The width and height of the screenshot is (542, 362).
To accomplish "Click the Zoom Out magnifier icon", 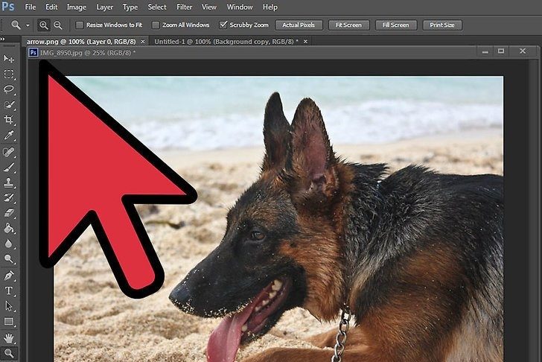I will 58,25.
